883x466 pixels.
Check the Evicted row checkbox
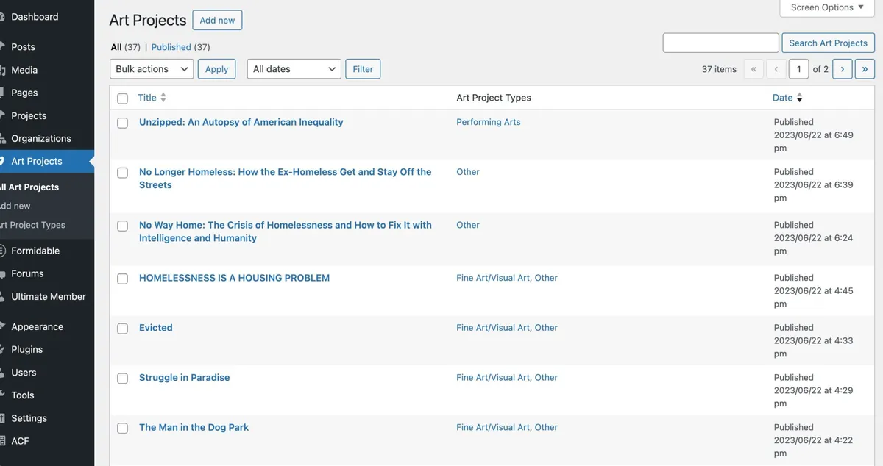[x=123, y=329]
